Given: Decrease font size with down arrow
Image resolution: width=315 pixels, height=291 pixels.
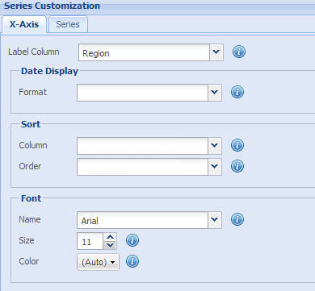Looking at the screenshot, I should (110, 245).
